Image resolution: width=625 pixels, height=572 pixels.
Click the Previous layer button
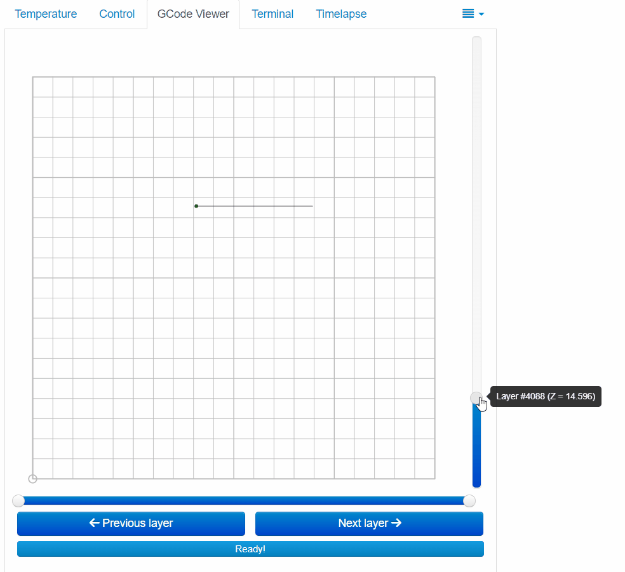131,523
